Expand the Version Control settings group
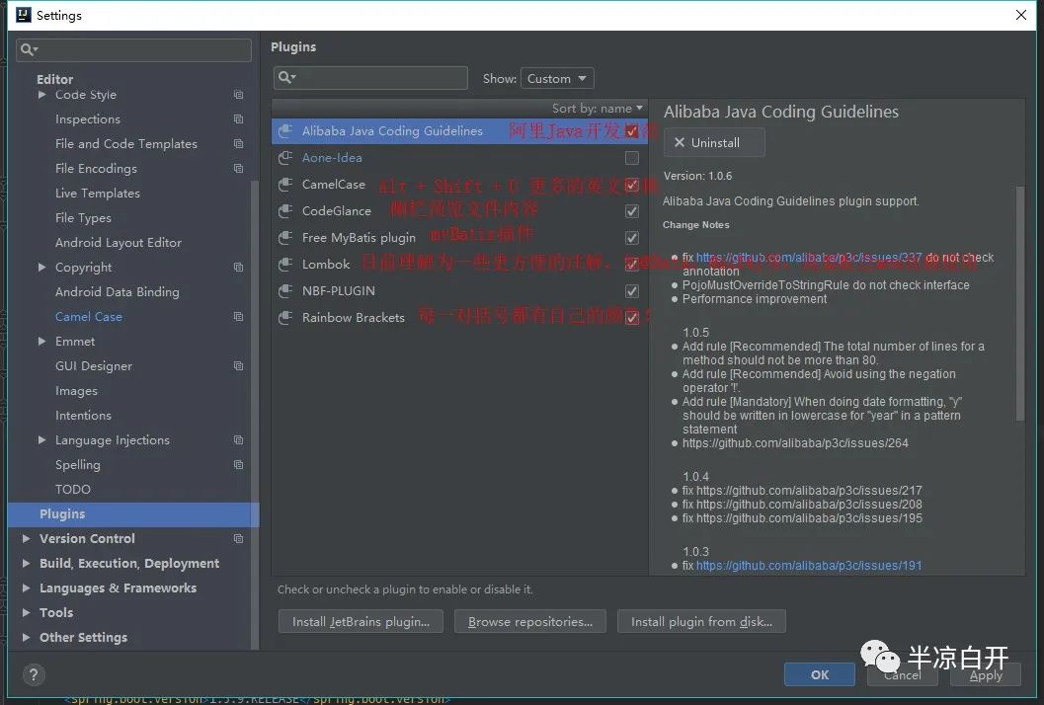The image size is (1044, 705). coord(26,538)
